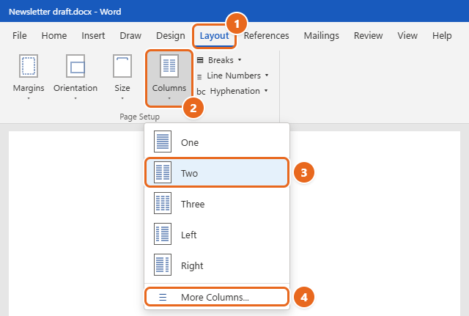This screenshot has width=469, height=316.
Task: Expand the Line Numbers dropdown arrow
Action: click(x=267, y=75)
